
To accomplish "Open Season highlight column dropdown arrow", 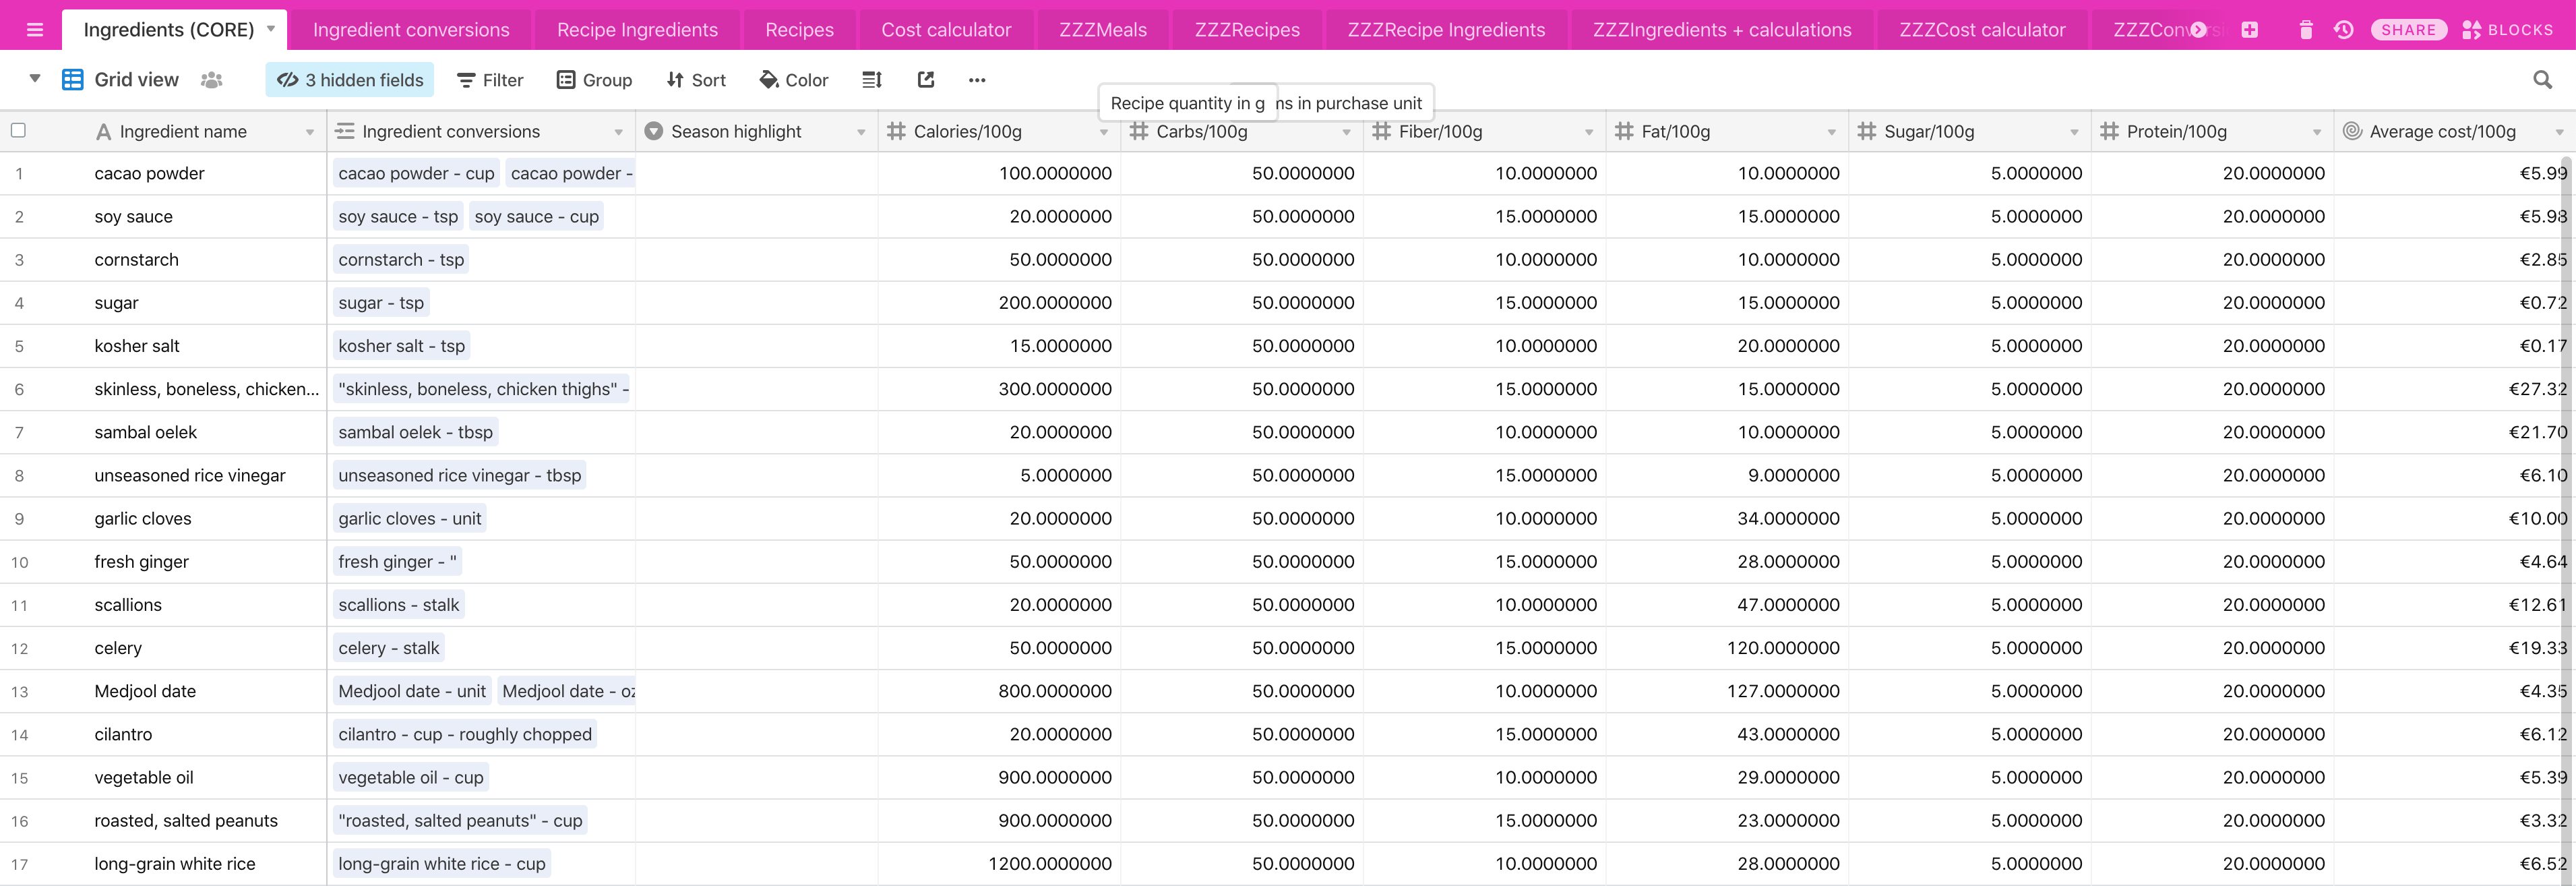I will coord(861,132).
